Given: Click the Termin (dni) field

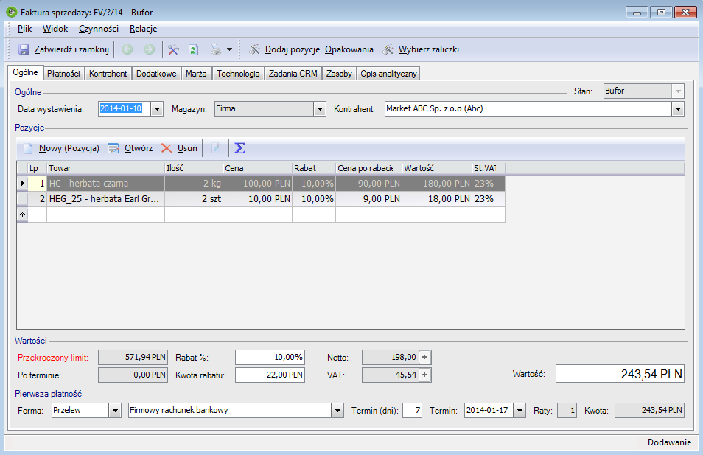Looking at the screenshot, I should tap(412, 410).
